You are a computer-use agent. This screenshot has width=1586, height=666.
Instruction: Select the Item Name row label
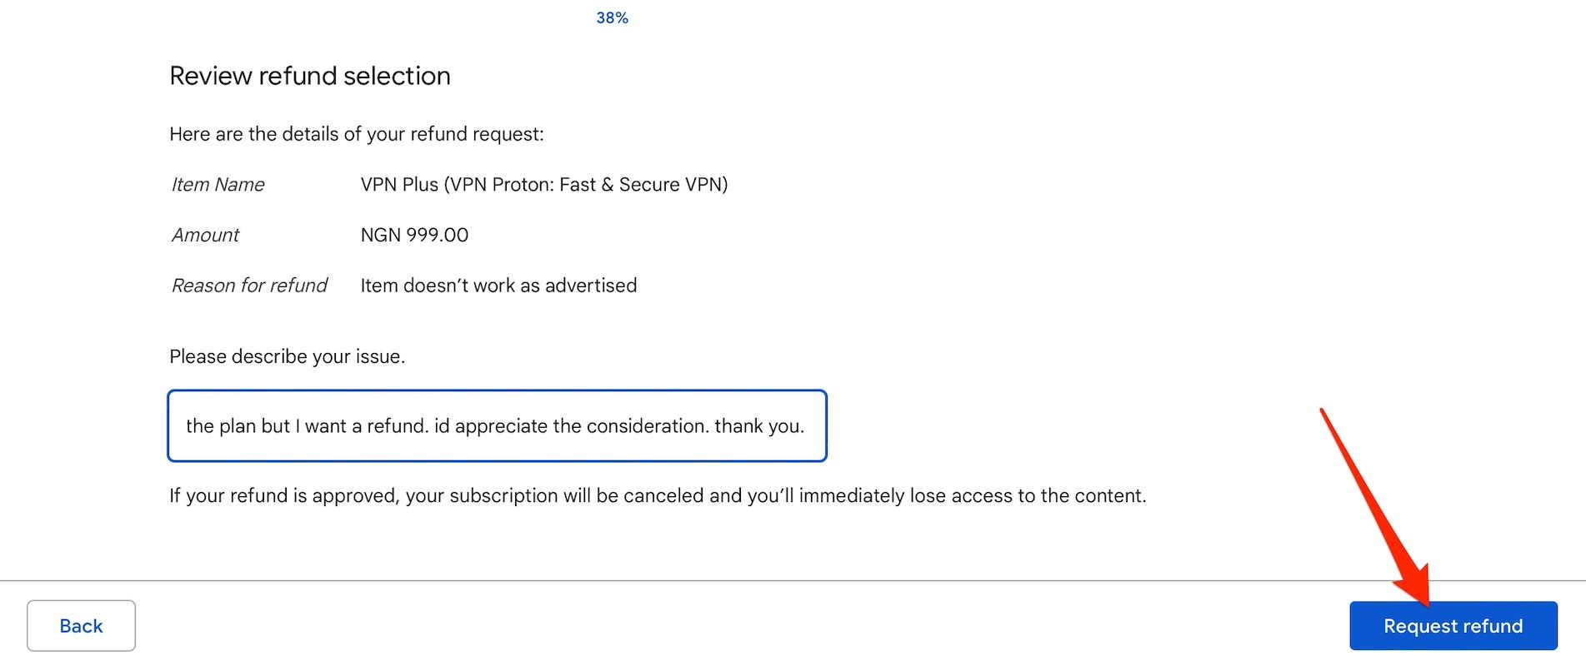click(218, 184)
